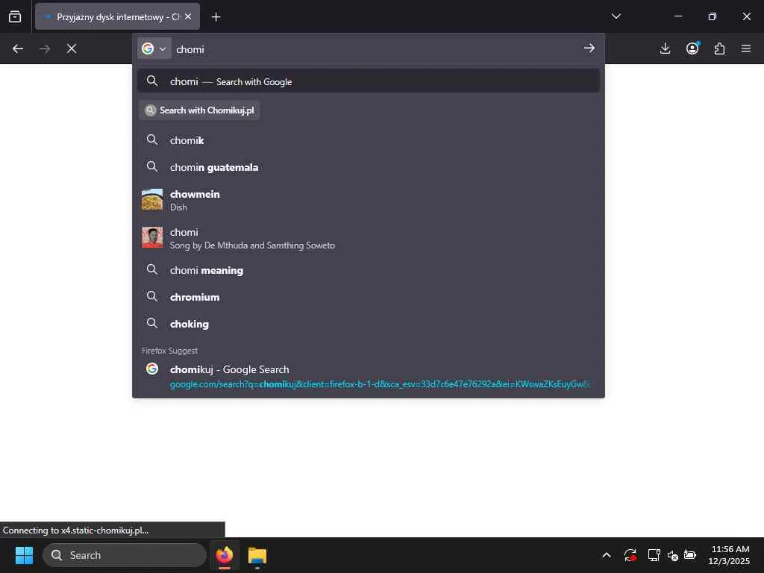Select the 'chomi' song suggestion
The width and height of the screenshot is (764, 573).
(369, 238)
